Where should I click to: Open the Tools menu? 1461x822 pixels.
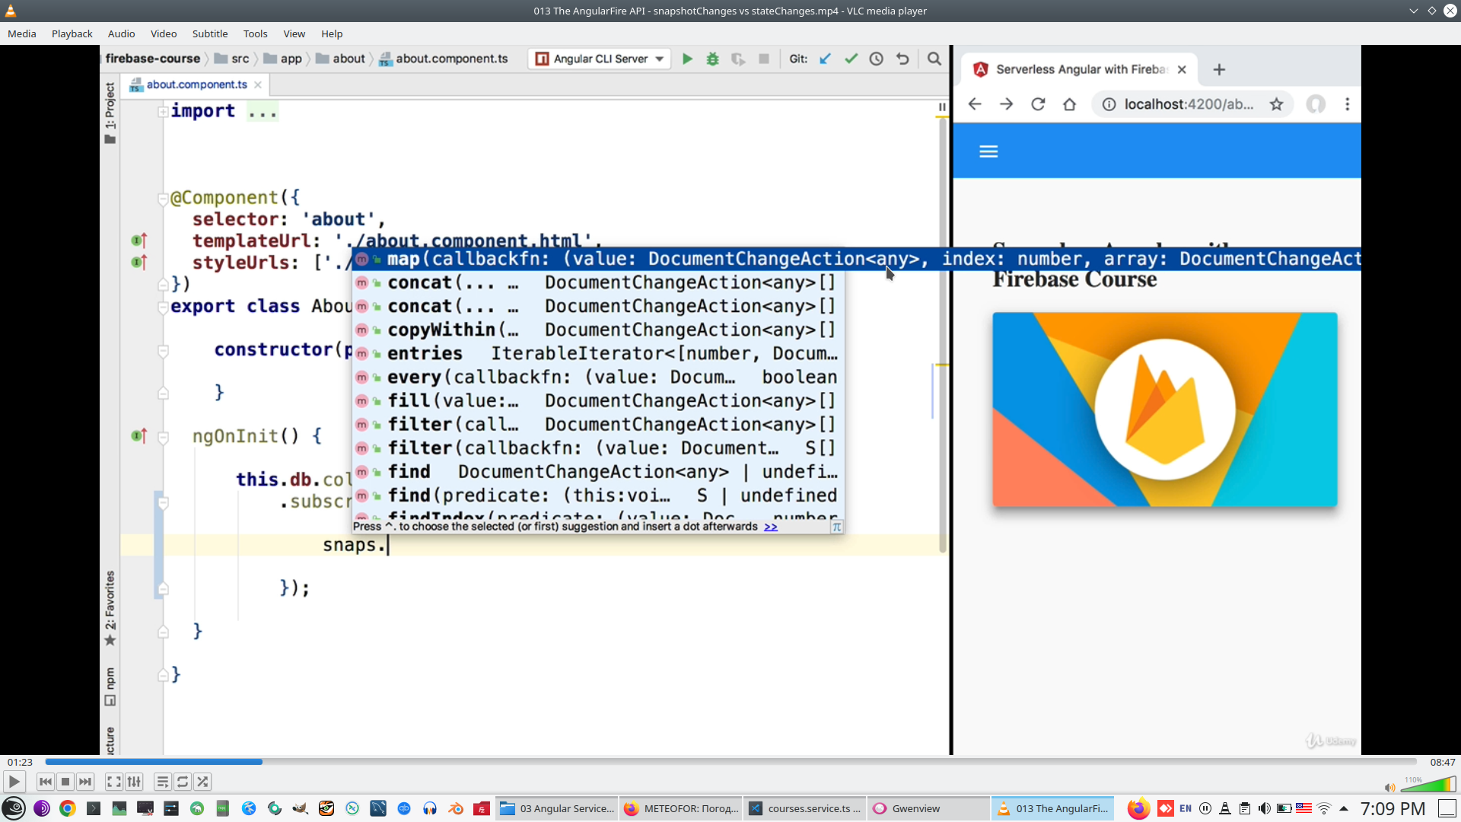click(x=255, y=33)
